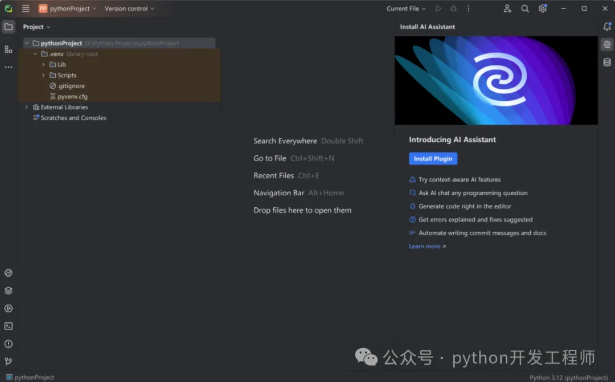Open the Python Console tool icon
615x382 pixels.
point(8,273)
